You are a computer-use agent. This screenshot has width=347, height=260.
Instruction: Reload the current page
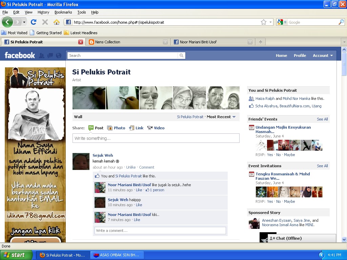pyautogui.click(x=34, y=22)
